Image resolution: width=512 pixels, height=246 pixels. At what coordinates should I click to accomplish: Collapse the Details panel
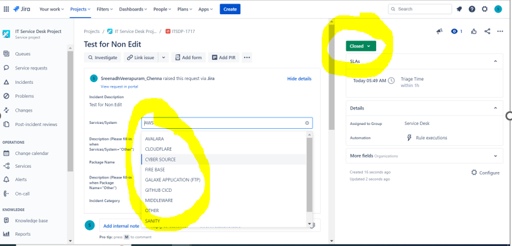496,108
